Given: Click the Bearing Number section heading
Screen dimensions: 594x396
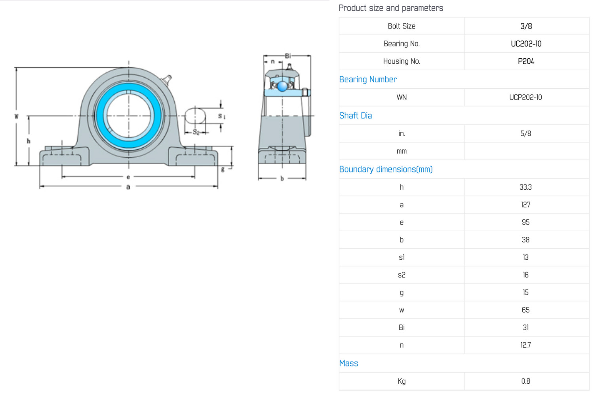Looking at the screenshot, I should point(368,79).
